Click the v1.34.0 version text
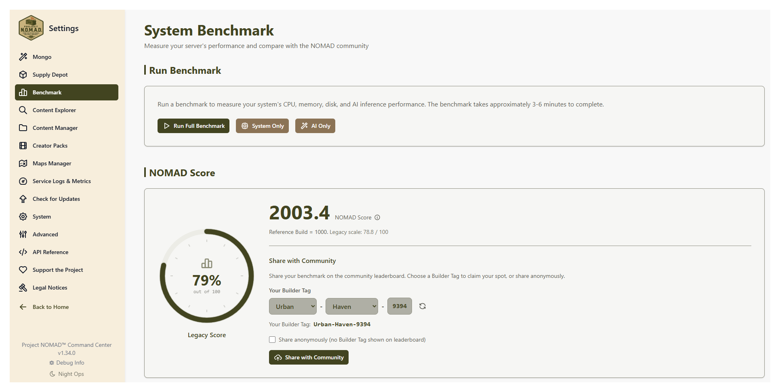Viewport: 780px width, 392px height. [67, 353]
